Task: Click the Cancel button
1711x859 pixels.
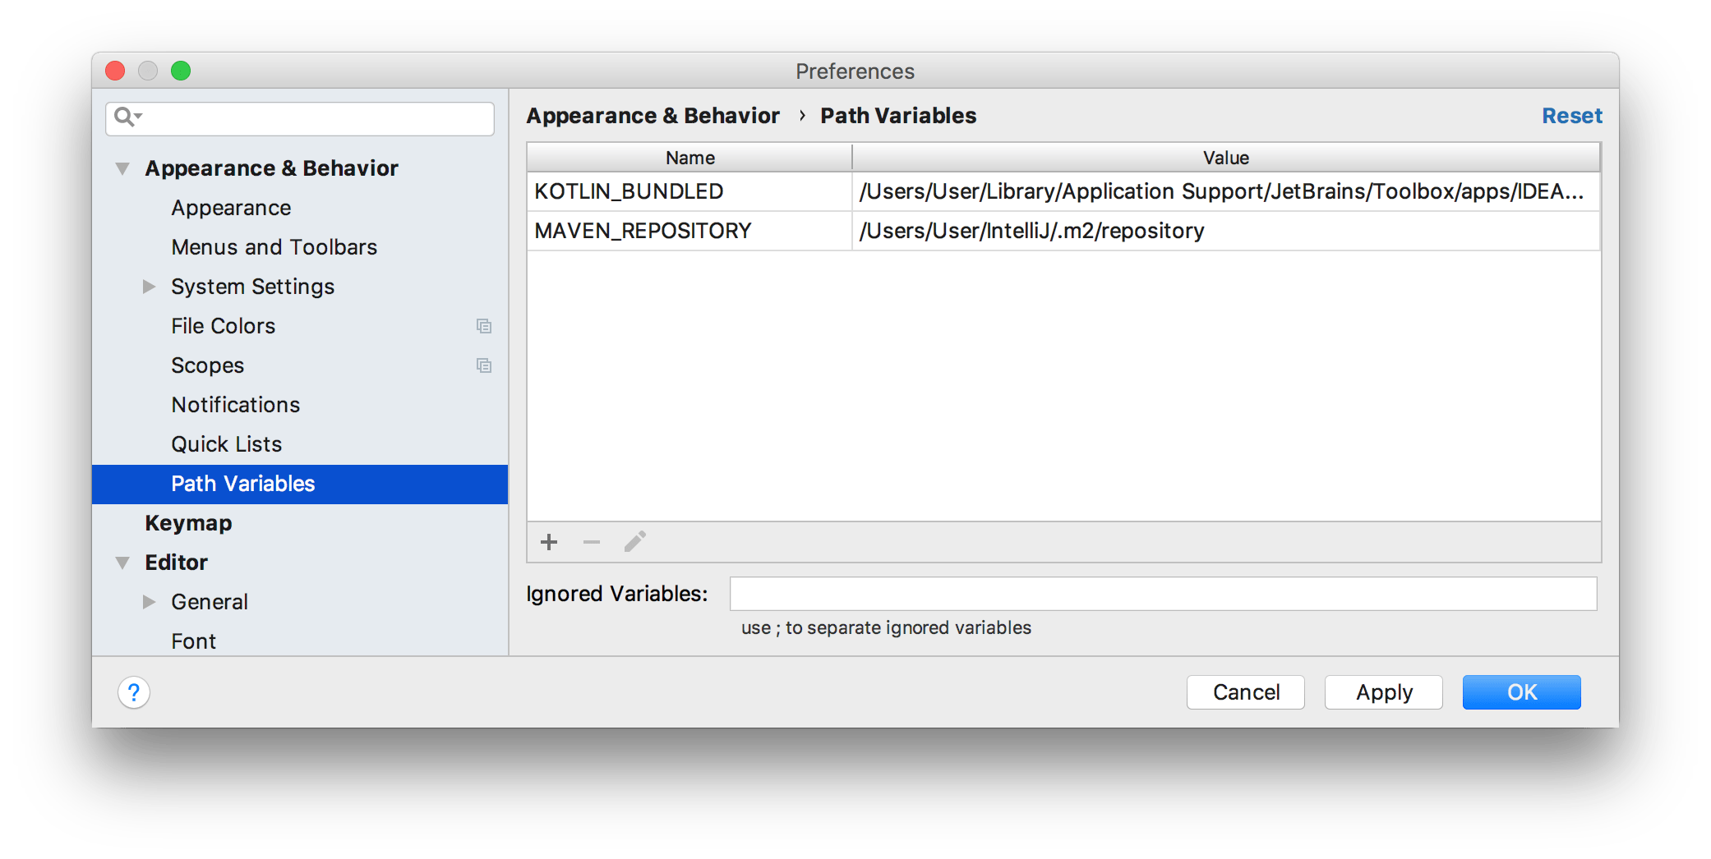Action: coord(1245,692)
